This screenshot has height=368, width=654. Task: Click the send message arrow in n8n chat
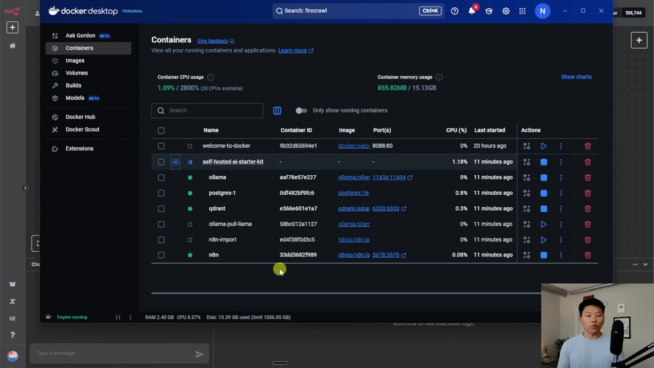point(200,354)
